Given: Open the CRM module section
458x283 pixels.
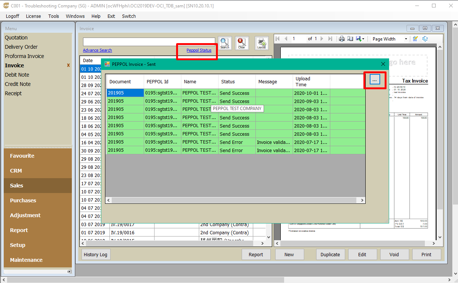Looking at the screenshot, I should [x=38, y=171].
